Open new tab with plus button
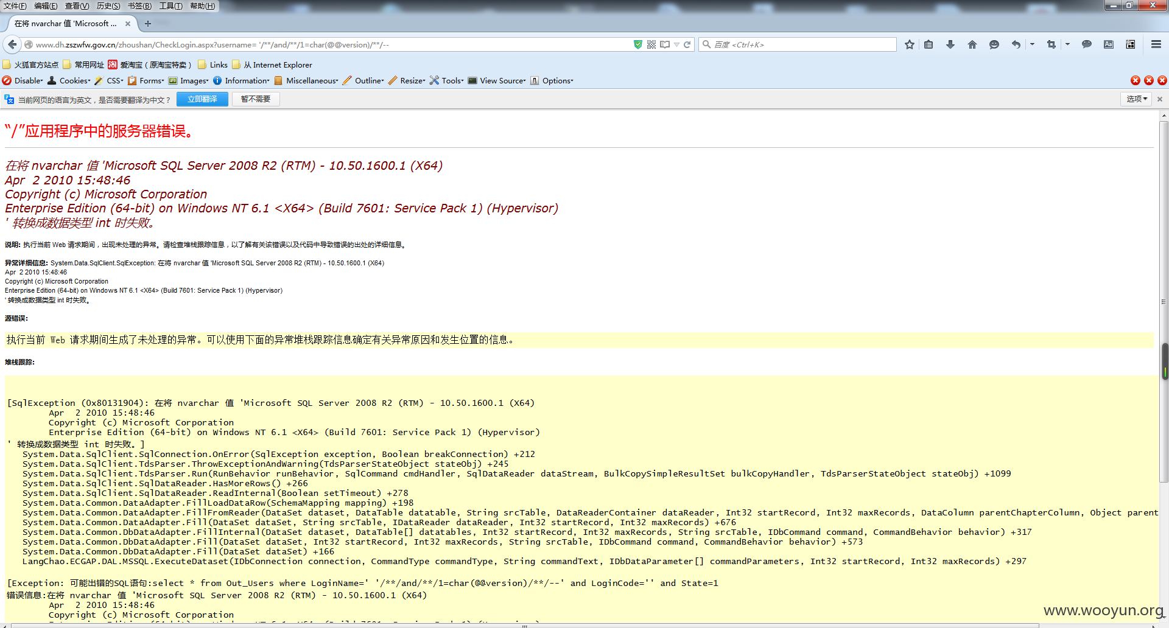 tap(148, 24)
